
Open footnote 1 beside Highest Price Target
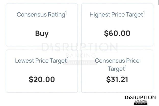pos(144,12)
